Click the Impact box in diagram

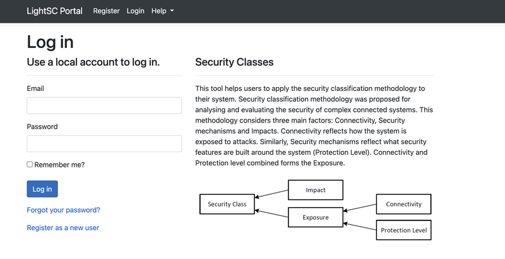(x=316, y=190)
